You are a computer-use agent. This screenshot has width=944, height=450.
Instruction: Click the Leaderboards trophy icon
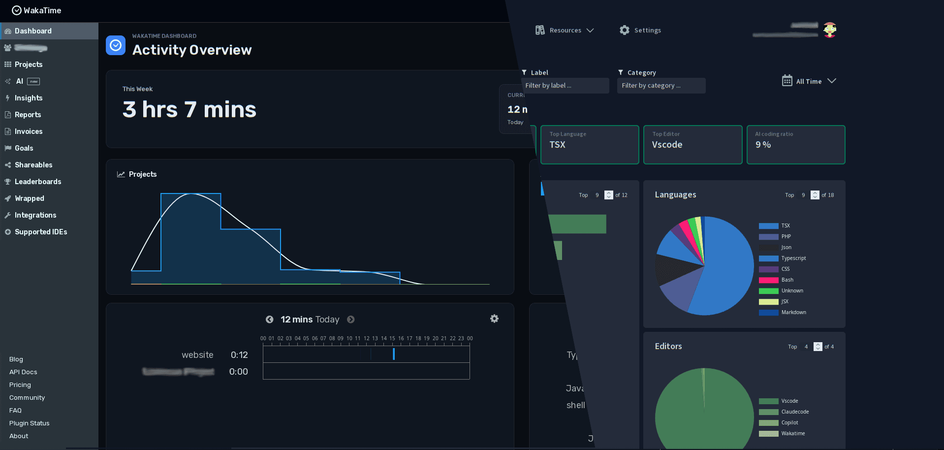pyautogui.click(x=8, y=182)
